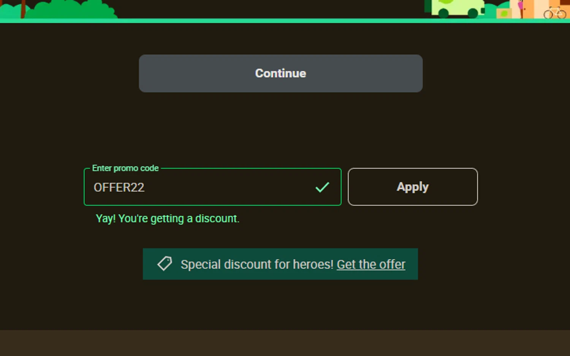The image size is (570, 356).
Task: Click the "Yay! You're getting a discount" message
Action: coord(168,219)
